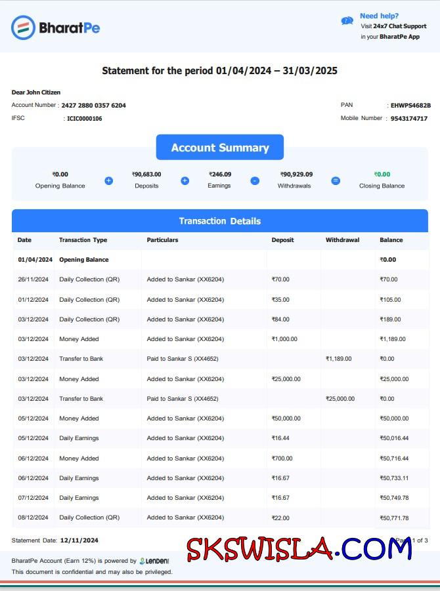Click the ₹90,683.00 Deposits amount
440x591 pixels.
coord(146,174)
